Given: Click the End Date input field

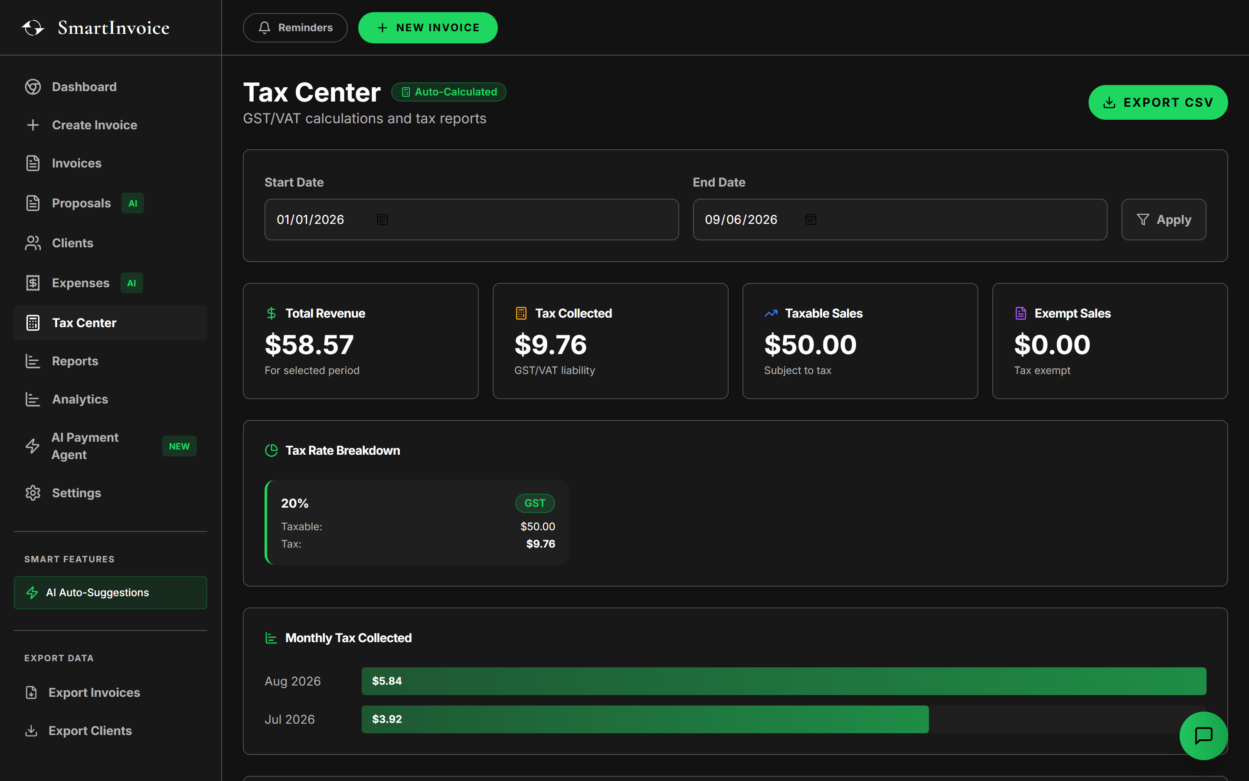Looking at the screenshot, I should point(900,220).
